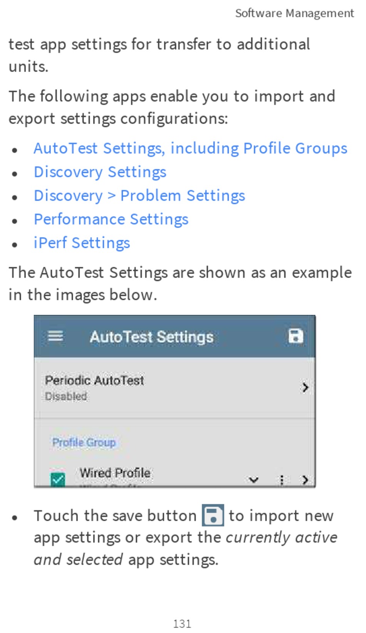This screenshot has width=366, height=633.
Task: Tap the Profile Group heading
Action: [84, 442]
